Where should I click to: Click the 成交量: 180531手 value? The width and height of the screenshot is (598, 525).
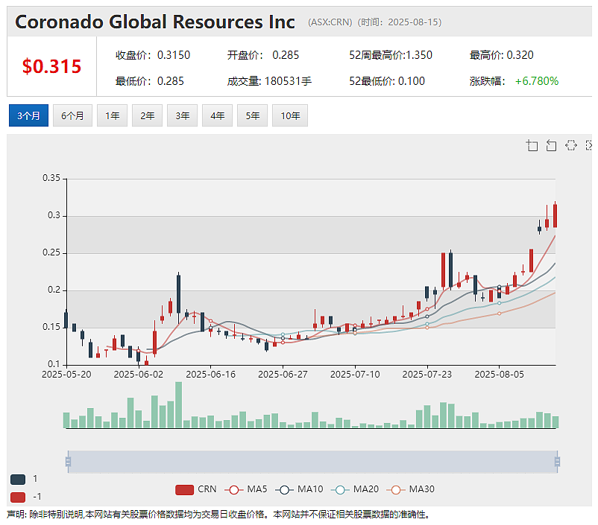[269, 81]
